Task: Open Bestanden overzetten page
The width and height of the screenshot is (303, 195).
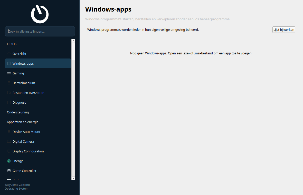Action: click(x=38, y=93)
